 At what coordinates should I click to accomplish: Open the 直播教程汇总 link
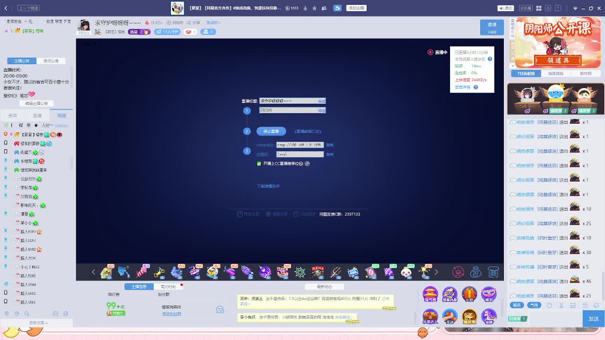pyautogui.click(x=308, y=131)
